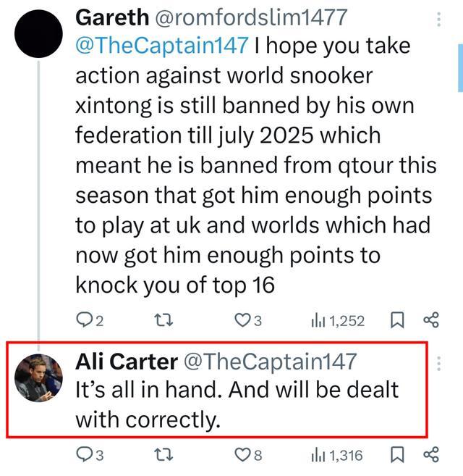Reply to Gareth's tweet
The height and width of the screenshot is (476, 463).
(x=85, y=320)
